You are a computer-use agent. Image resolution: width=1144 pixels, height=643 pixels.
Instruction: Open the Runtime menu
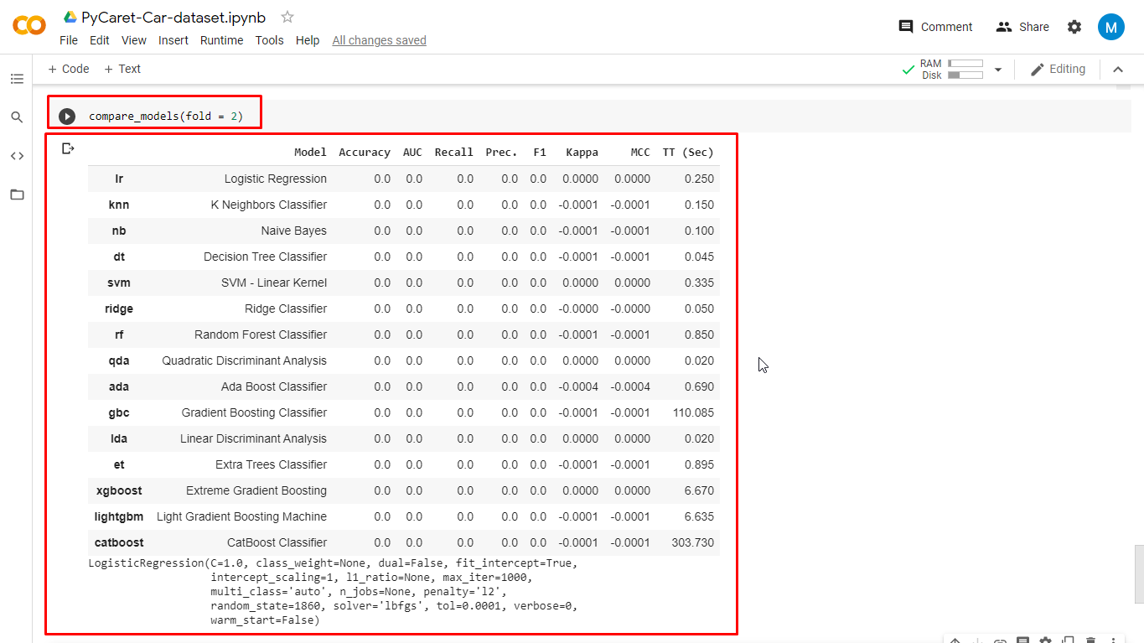(x=221, y=39)
